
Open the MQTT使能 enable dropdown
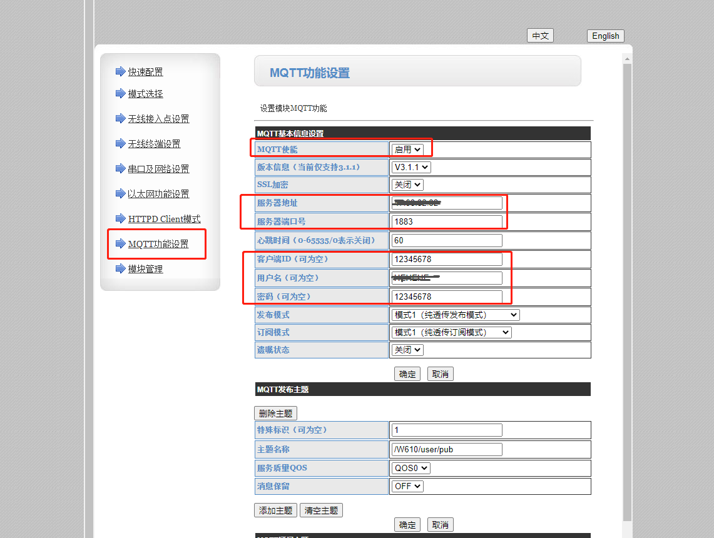(407, 150)
